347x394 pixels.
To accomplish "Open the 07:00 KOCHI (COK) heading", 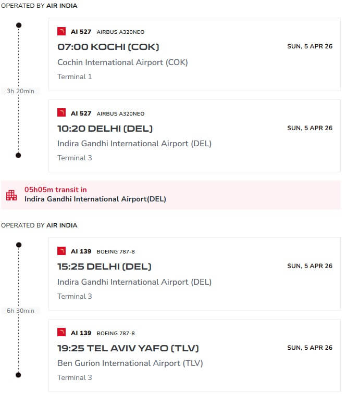I will click(x=108, y=47).
